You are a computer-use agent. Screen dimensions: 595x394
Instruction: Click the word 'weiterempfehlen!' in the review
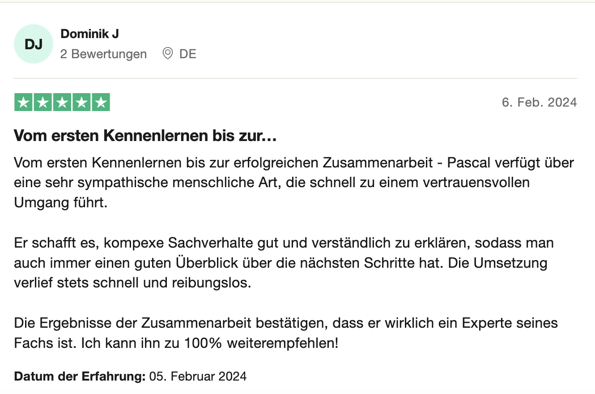pyautogui.click(x=283, y=343)
